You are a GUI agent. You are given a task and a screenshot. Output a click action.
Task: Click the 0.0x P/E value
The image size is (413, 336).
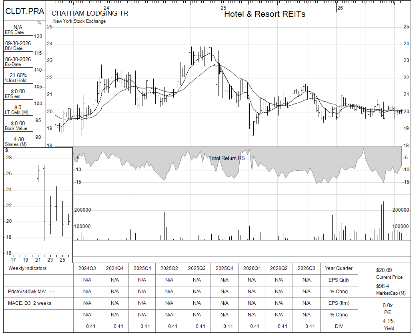point(388,306)
